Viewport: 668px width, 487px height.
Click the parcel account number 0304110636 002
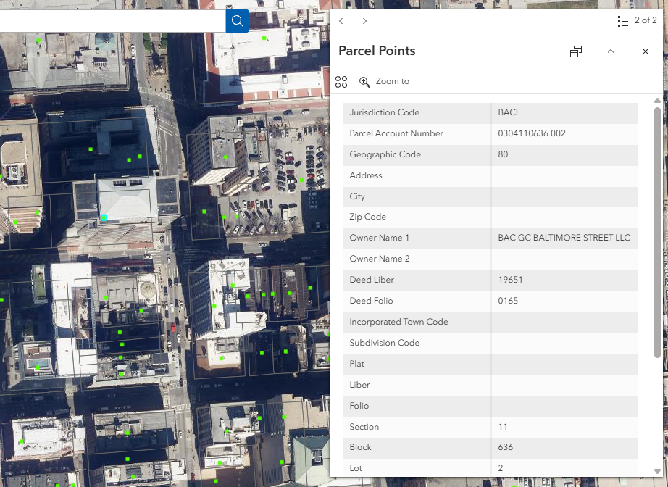coord(532,133)
